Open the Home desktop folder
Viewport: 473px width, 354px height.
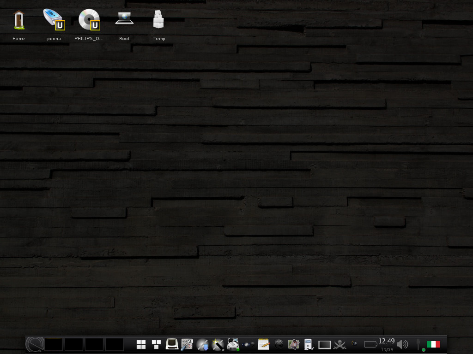point(18,21)
